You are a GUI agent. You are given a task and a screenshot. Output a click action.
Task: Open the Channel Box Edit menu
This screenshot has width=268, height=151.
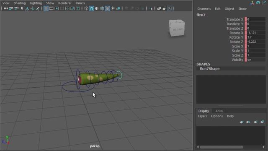pos(218,9)
